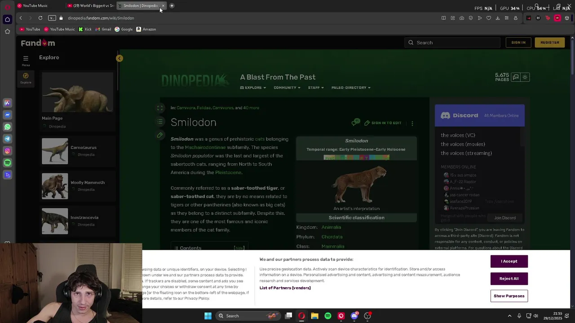Switch to World's Biggest vs Sm YouTube tab
This screenshot has width=575, height=323.
(91, 6)
